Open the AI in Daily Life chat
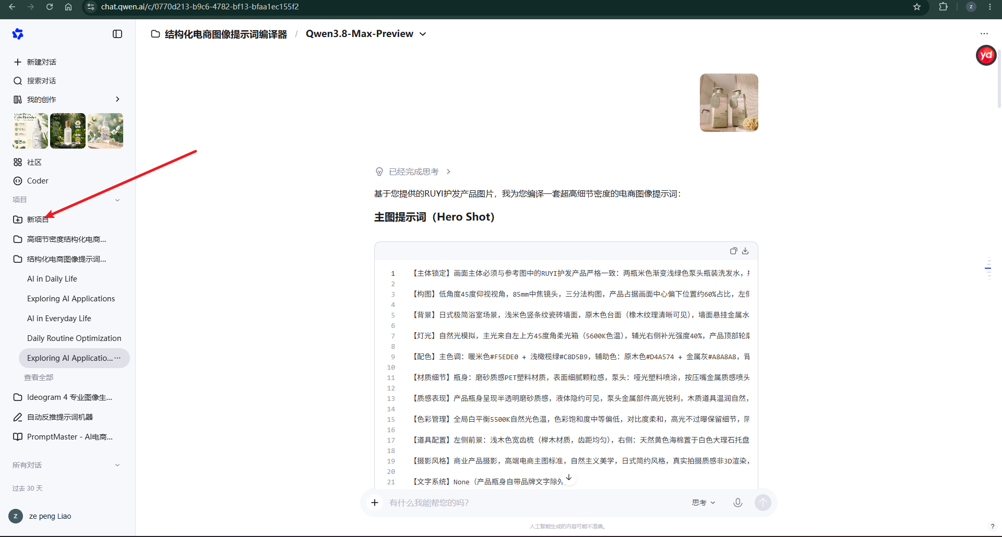 [x=52, y=279]
